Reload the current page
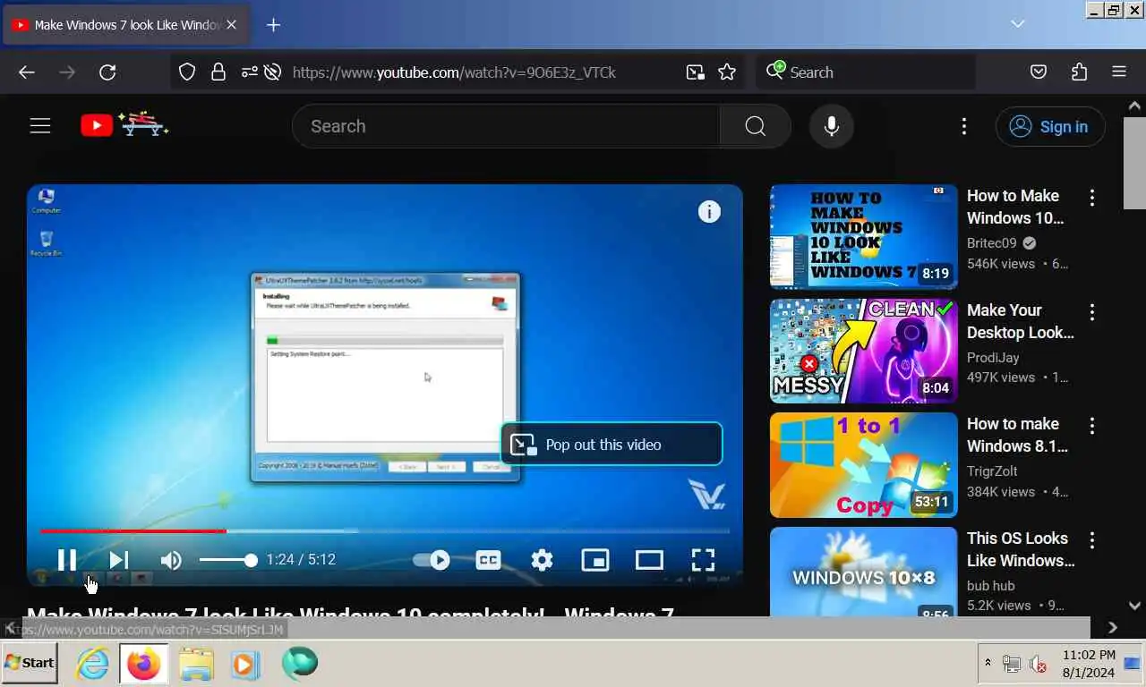 coord(107,72)
